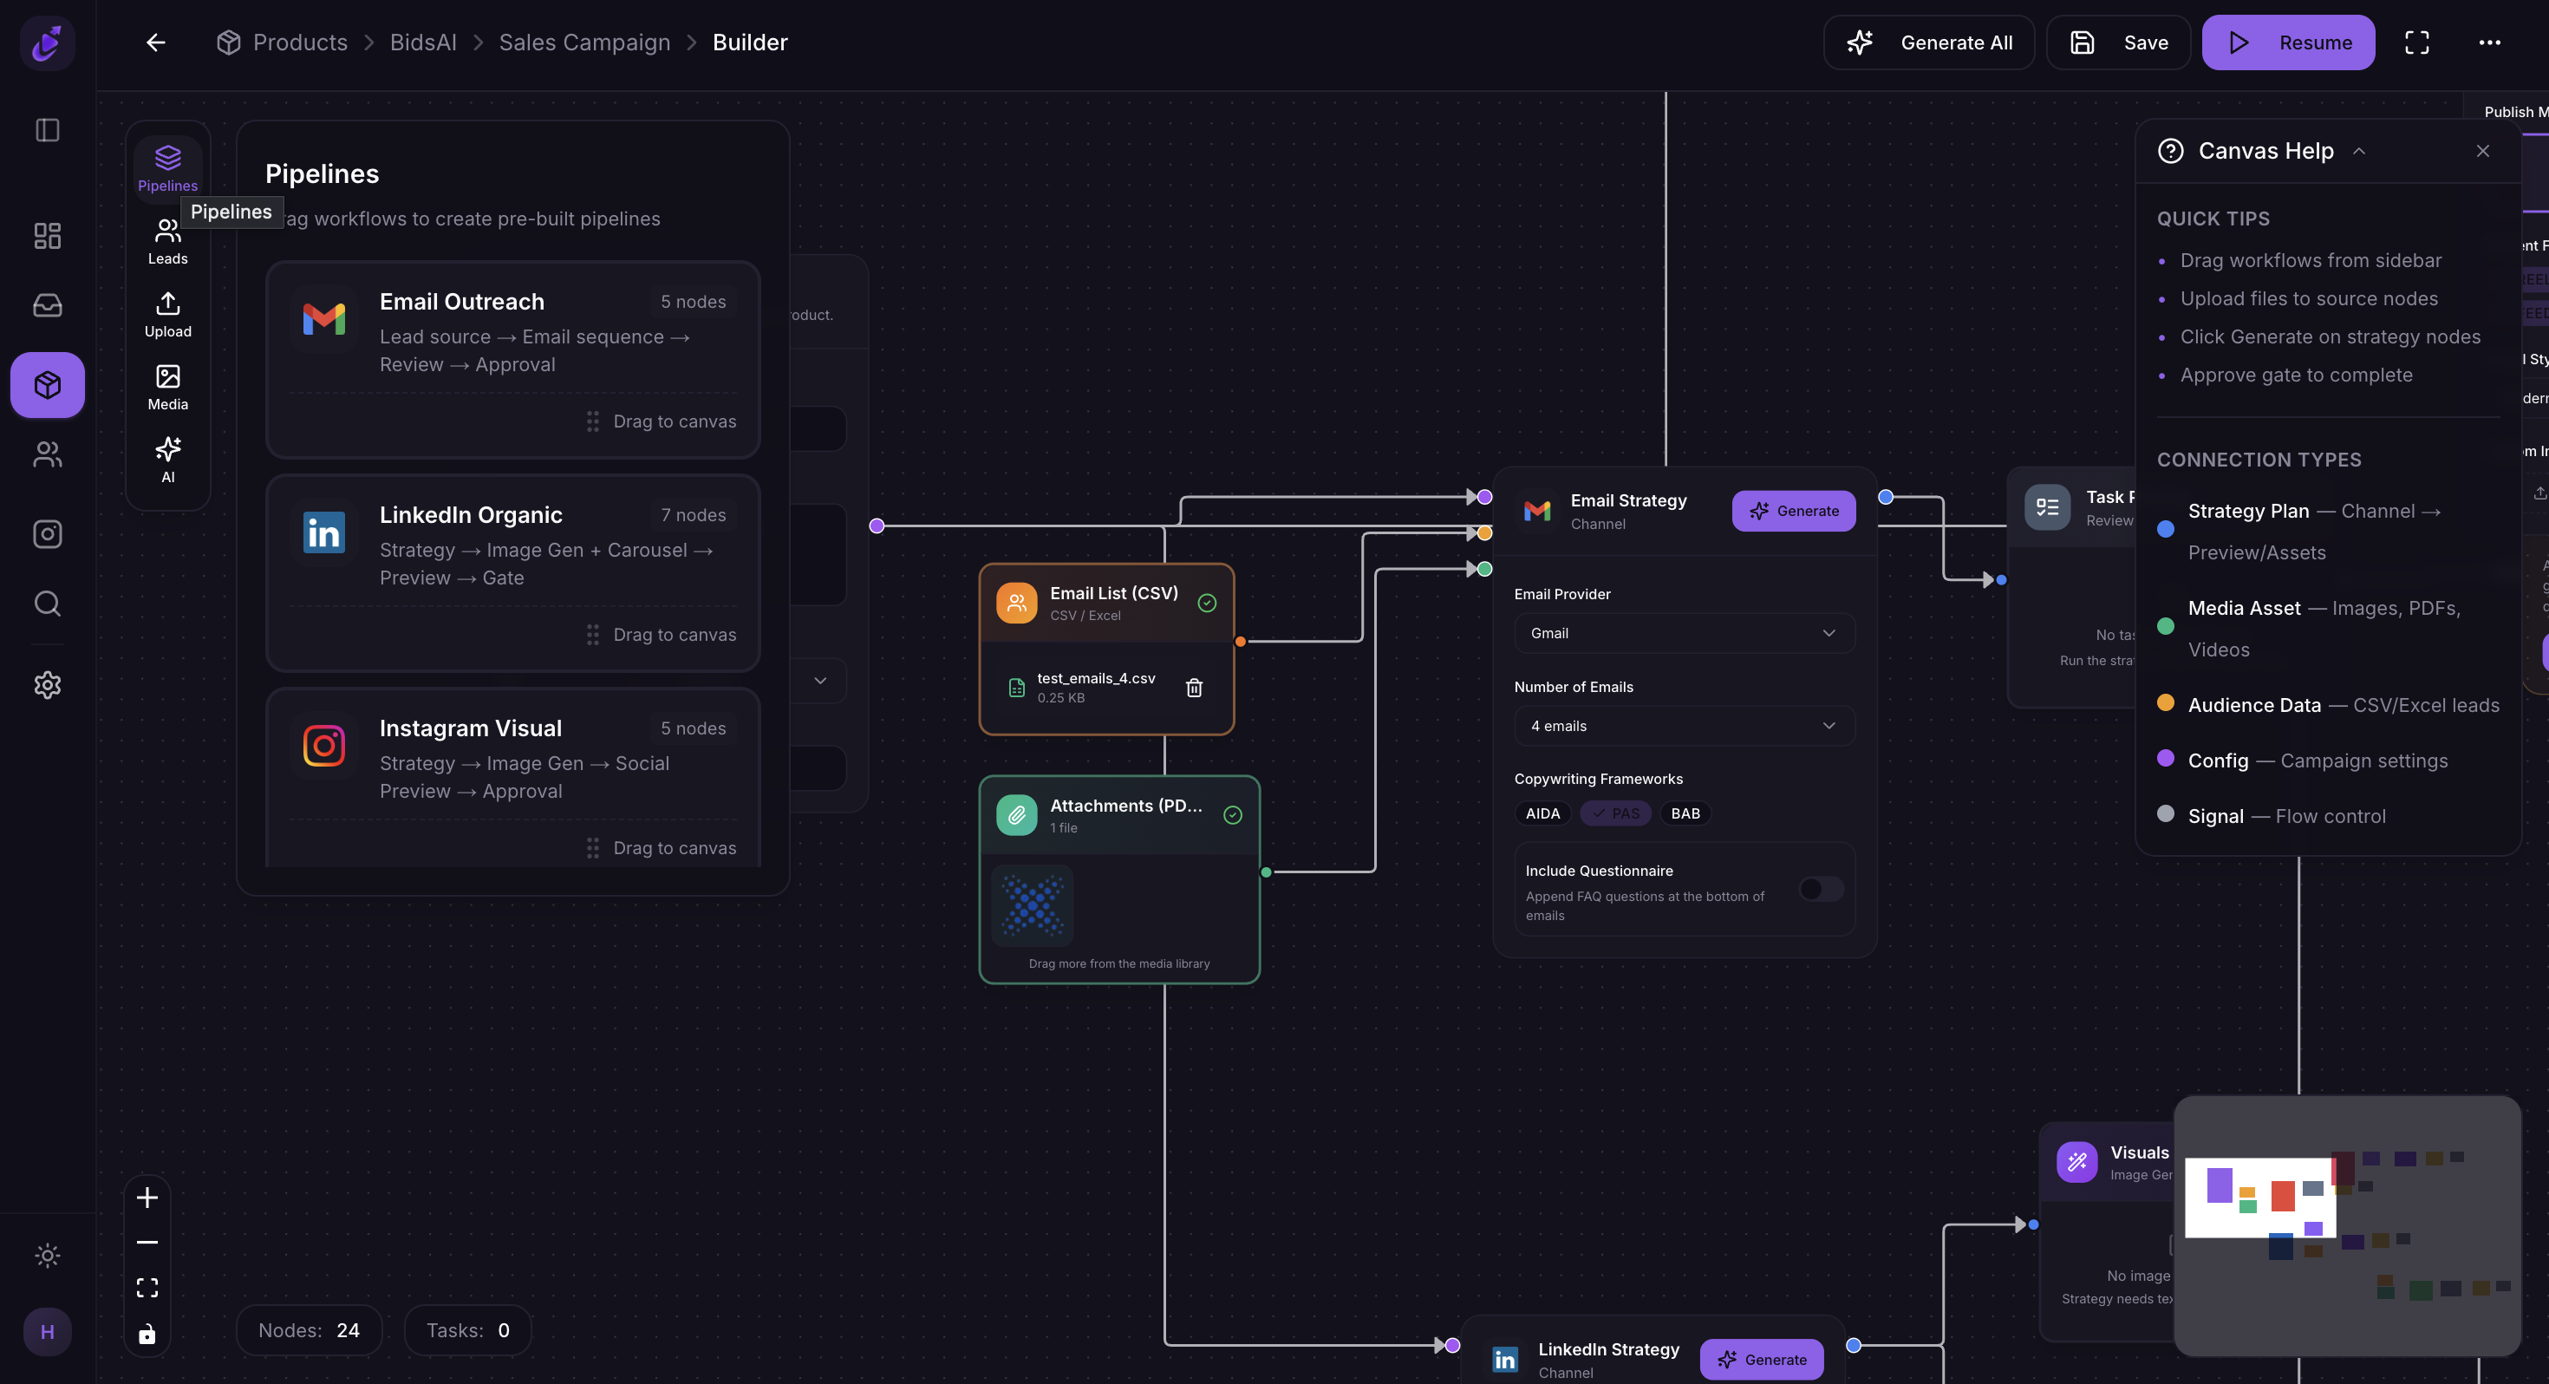Open Sales Campaign in the breadcrumb
The image size is (2549, 1384).
pyautogui.click(x=583, y=42)
